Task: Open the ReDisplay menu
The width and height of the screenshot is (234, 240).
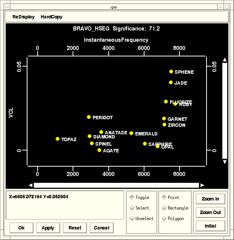Action: [x=23, y=17]
